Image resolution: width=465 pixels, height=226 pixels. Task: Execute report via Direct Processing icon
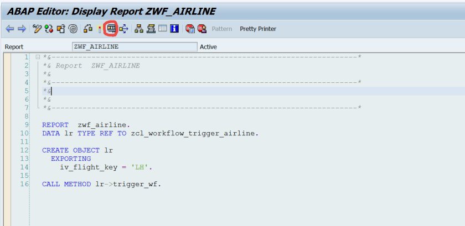(111, 28)
